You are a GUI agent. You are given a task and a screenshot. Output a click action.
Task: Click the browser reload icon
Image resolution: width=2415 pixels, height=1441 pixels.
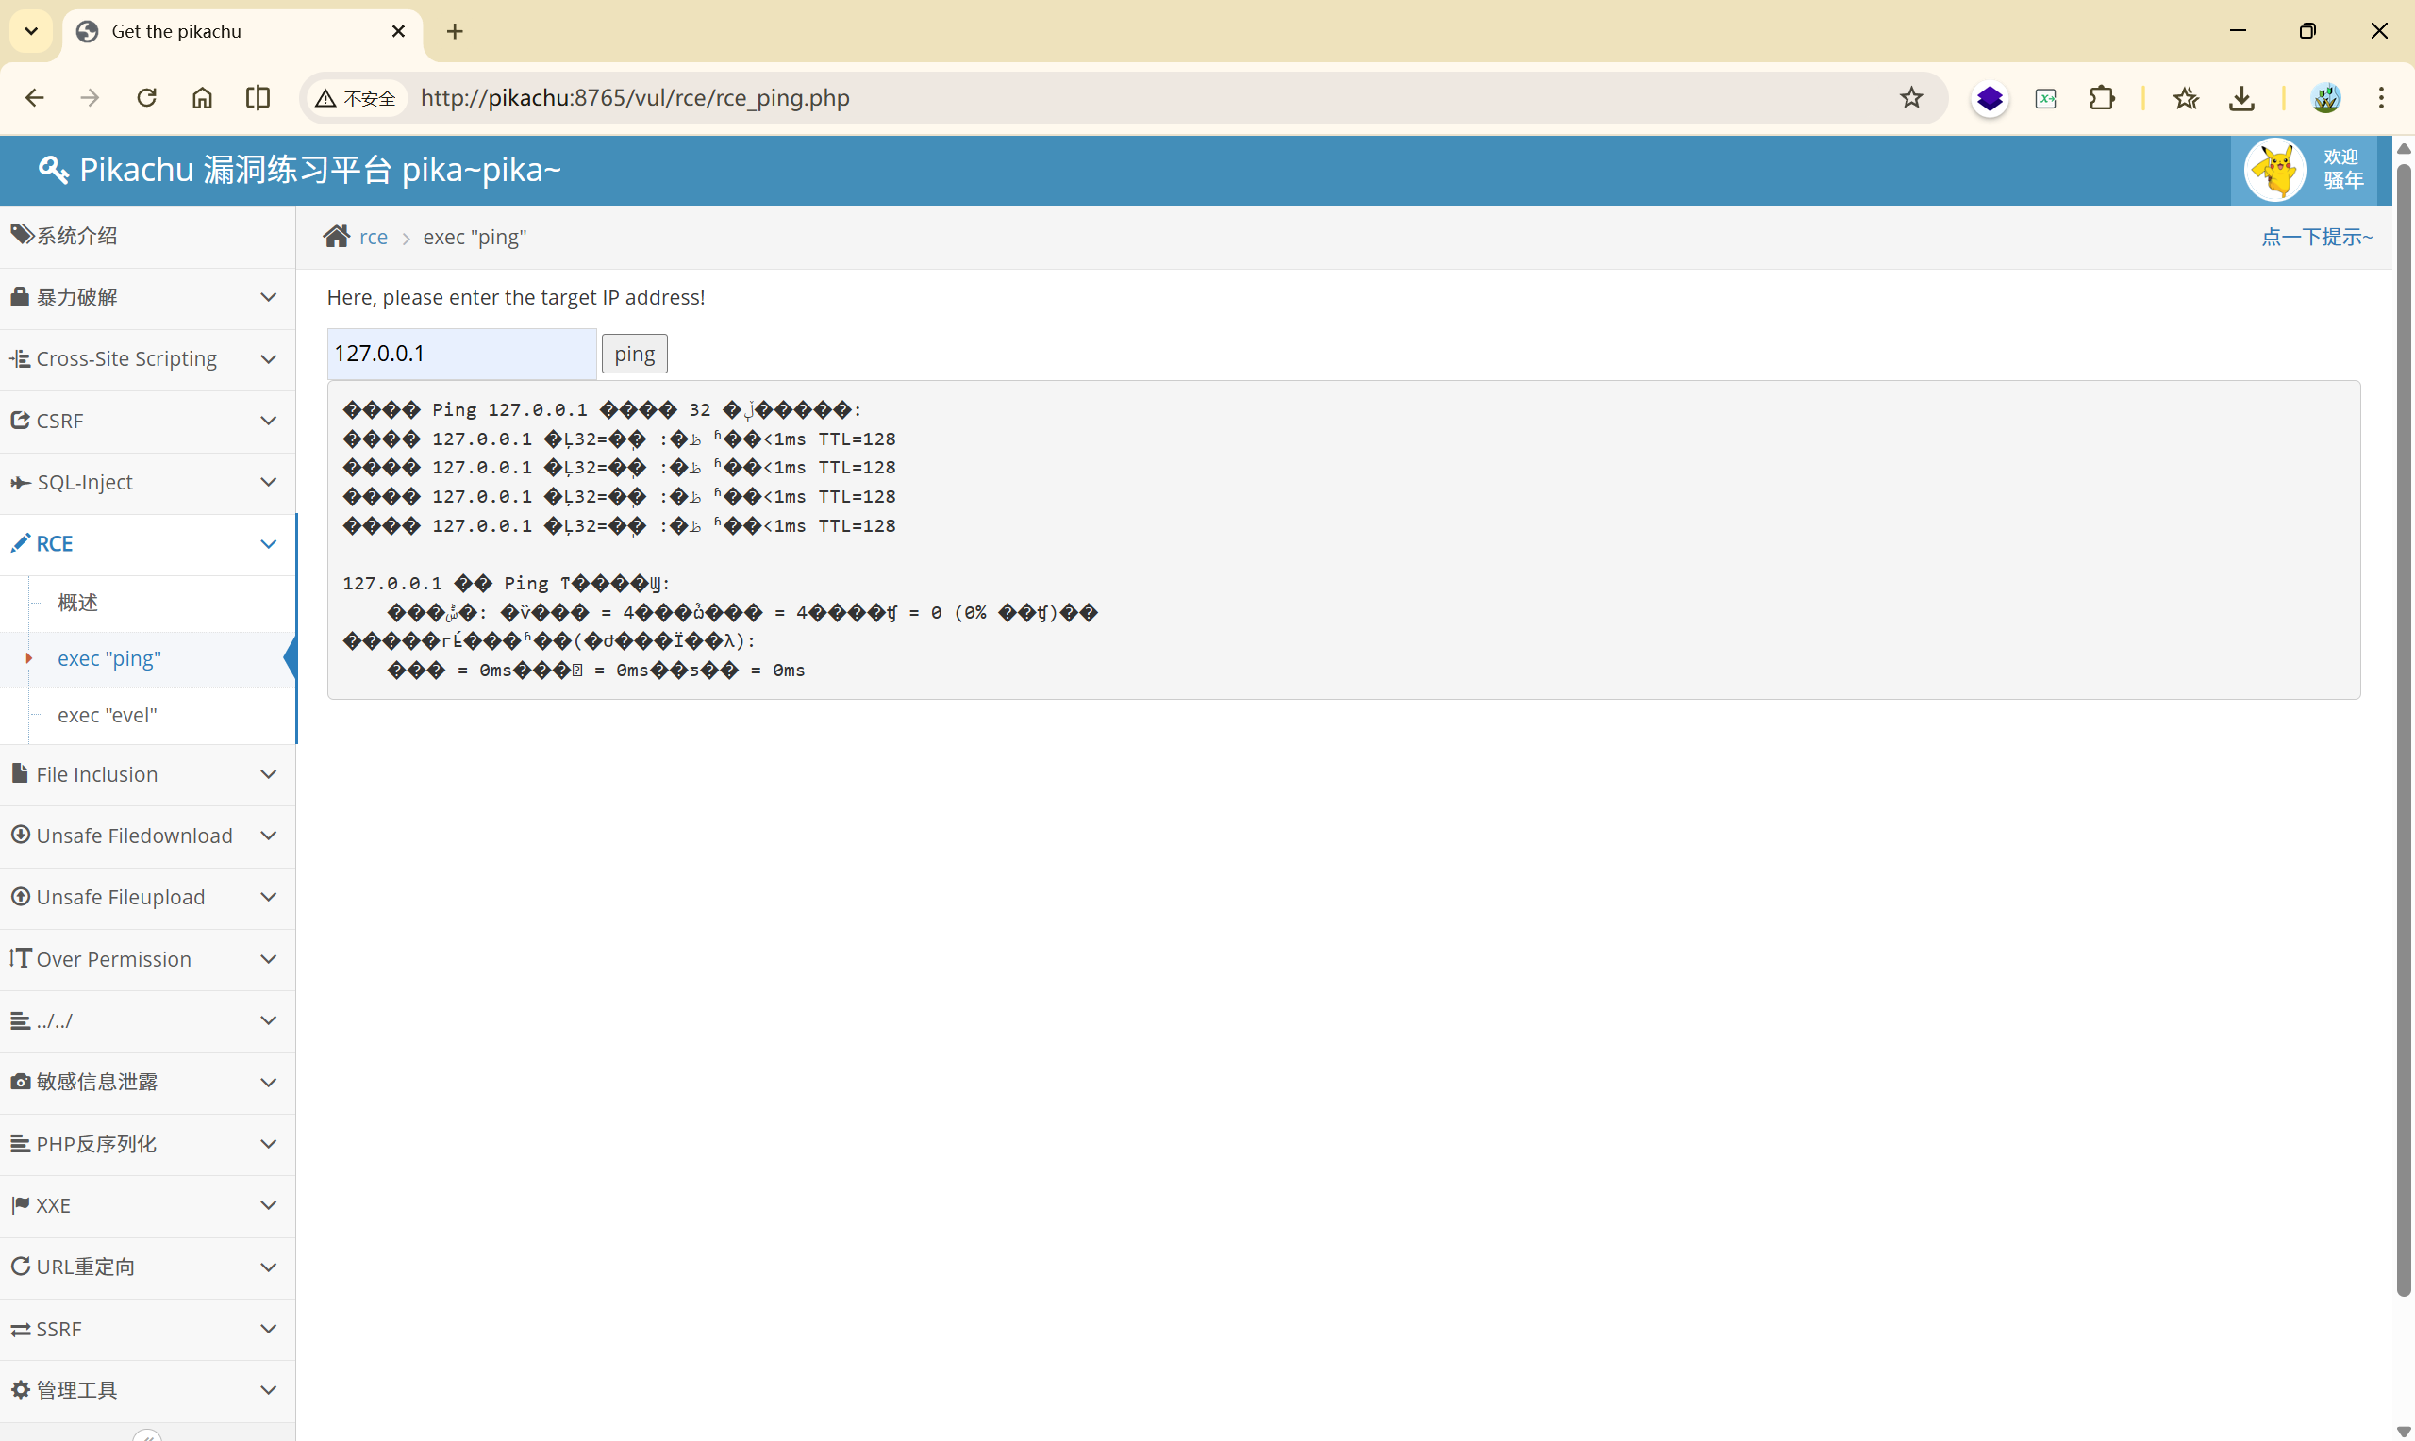pyautogui.click(x=146, y=98)
